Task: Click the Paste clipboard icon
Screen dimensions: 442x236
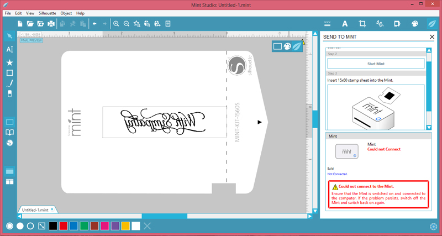Action: click(83, 24)
